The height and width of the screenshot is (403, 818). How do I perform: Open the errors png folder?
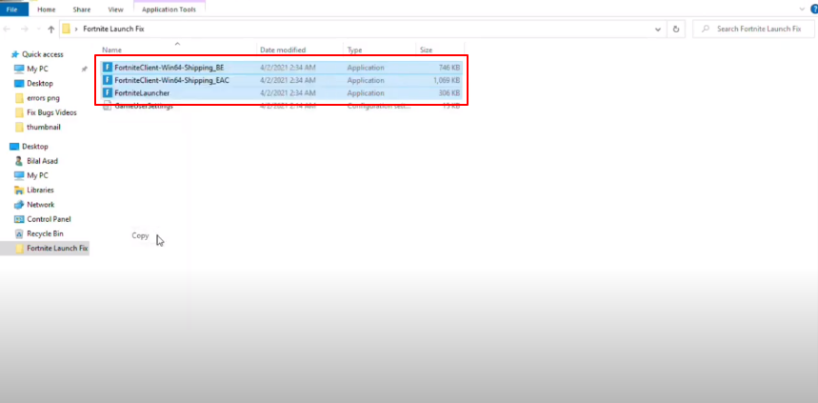click(x=43, y=98)
